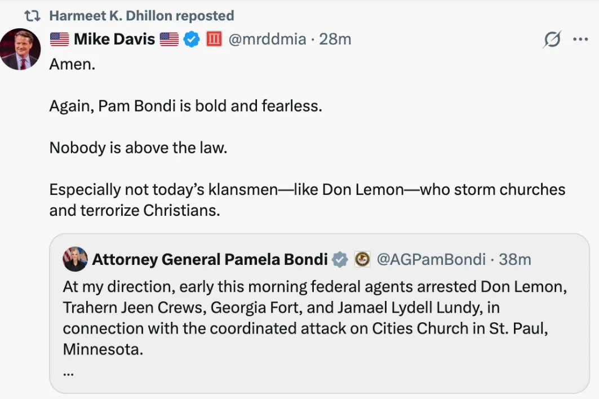Open Pamela Bondi's avatar in the quoted post
The image size is (599, 399).
(75, 259)
